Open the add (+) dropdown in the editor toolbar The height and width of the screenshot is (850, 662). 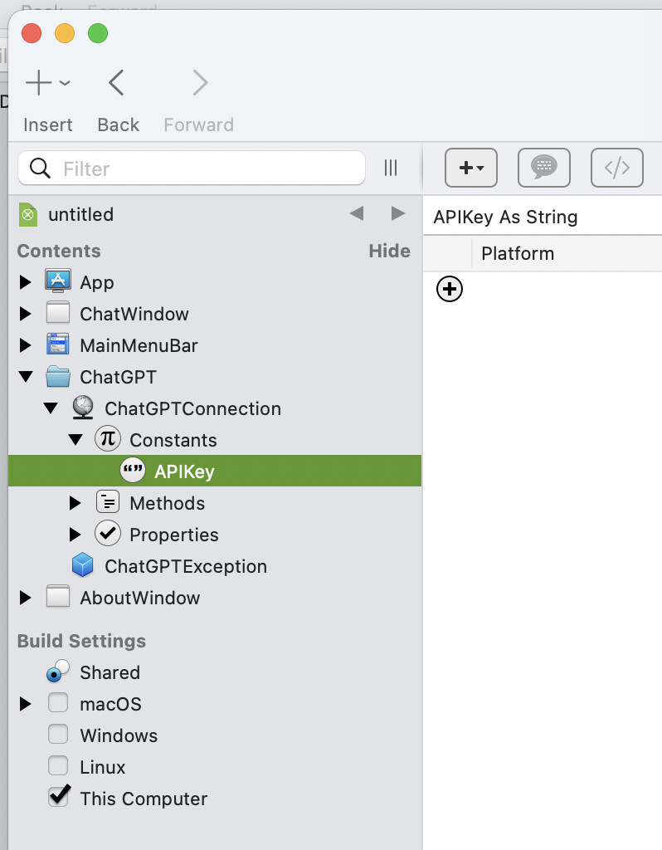tap(470, 168)
